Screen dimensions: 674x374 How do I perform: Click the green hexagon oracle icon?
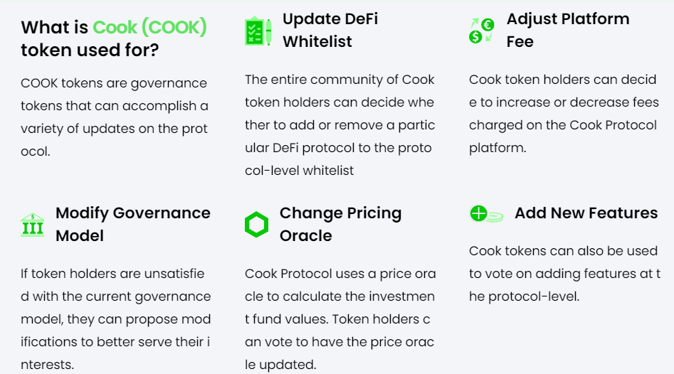click(x=256, y=225)
